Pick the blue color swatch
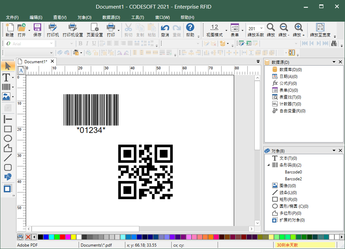345x249 pixels. point(46,237)
